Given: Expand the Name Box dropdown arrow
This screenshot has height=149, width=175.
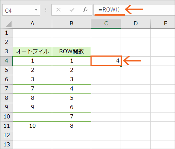Looking at the screenshot, I should pos(36,10).
